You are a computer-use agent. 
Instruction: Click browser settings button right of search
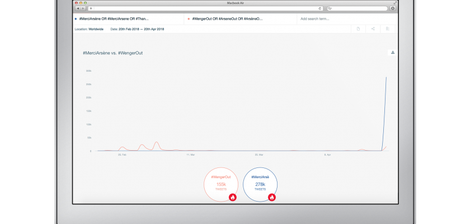point(392,8)
